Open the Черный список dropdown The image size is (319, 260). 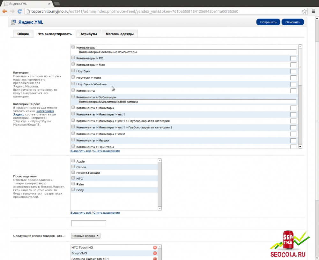pyautogui.click(x=85, y=236)
